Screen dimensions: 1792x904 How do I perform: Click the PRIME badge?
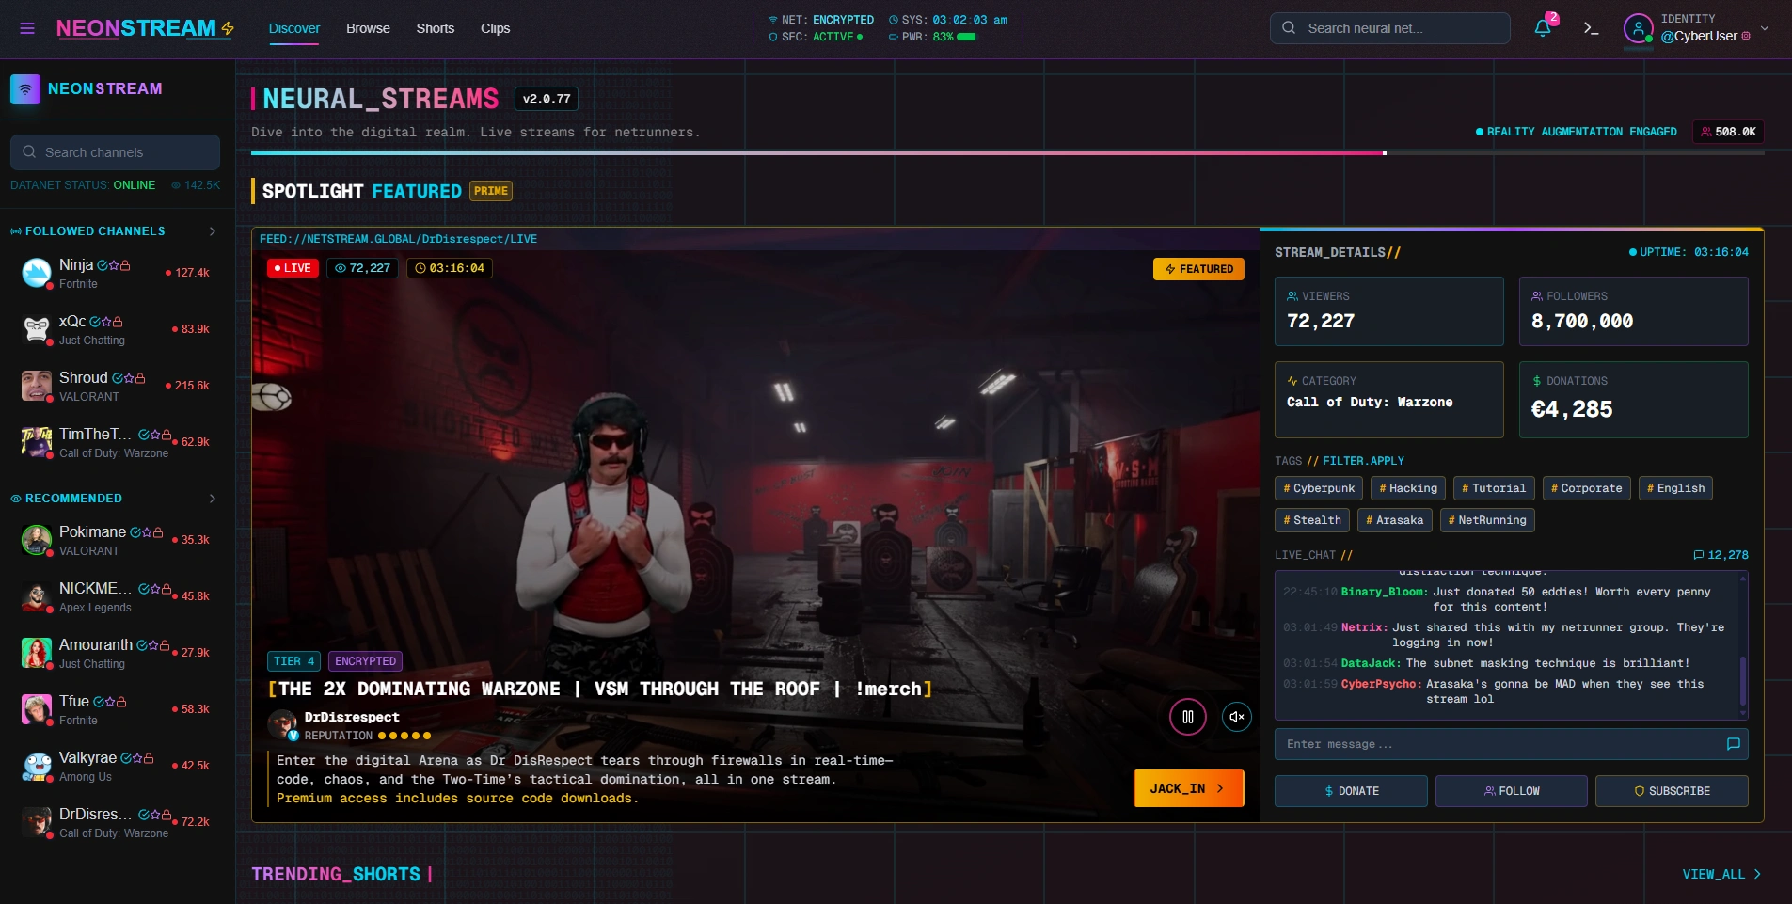pos(491,191)
